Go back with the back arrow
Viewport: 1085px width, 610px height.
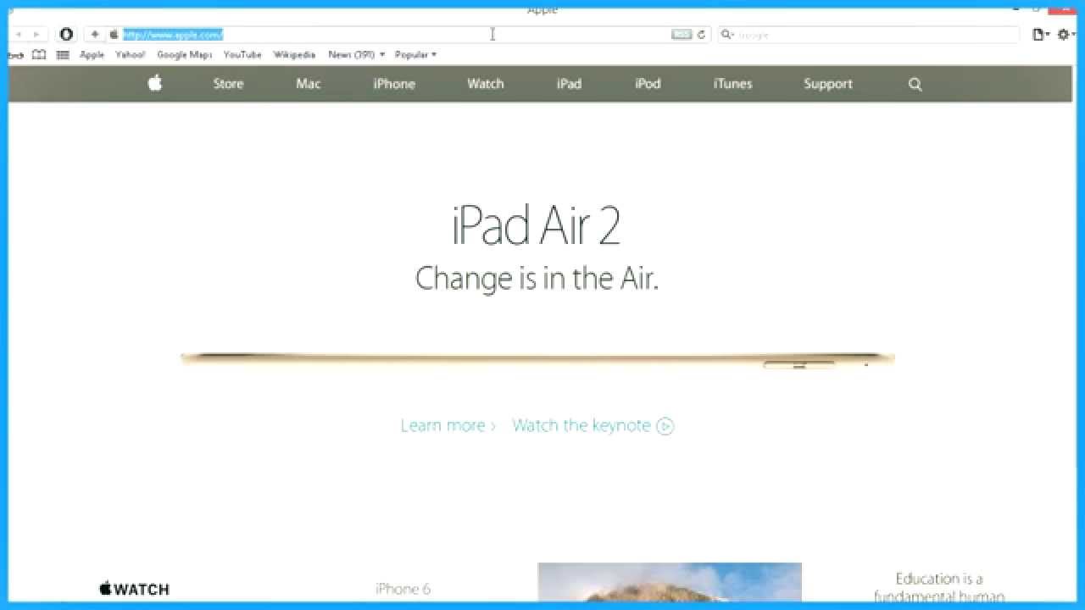[19, 35]
